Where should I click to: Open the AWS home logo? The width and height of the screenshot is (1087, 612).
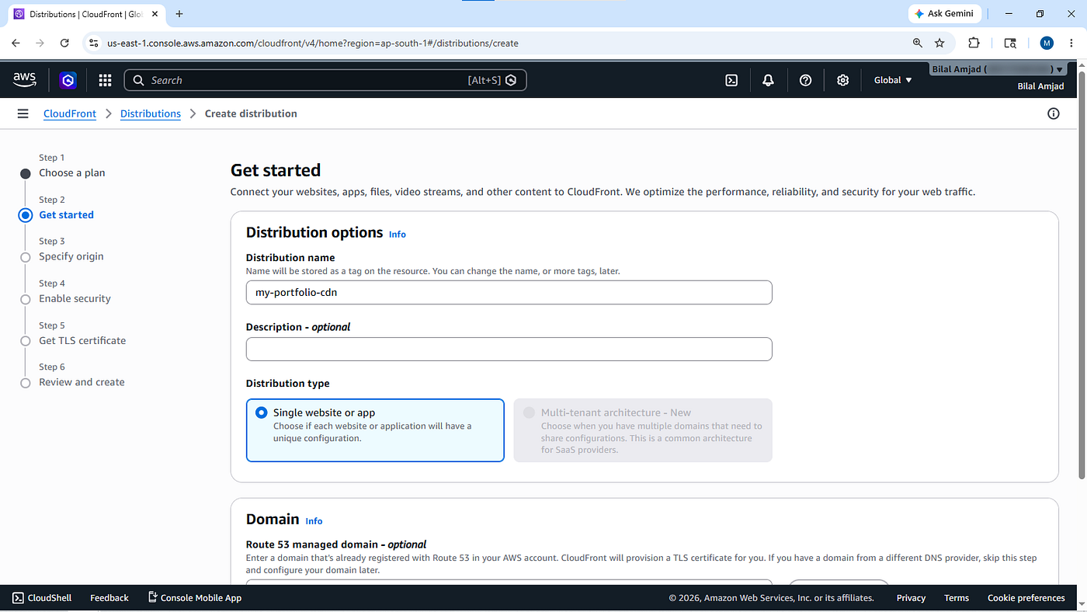pyautogui.click(x=25, y=80)
